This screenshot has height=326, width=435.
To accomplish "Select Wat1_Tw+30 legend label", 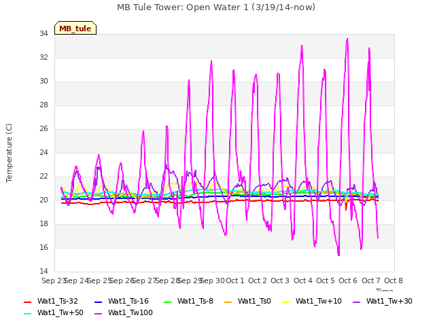I will (x=389, y=301).
